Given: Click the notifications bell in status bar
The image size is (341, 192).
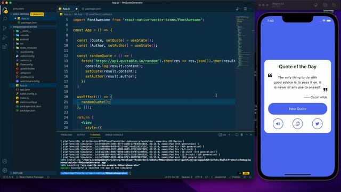Looking at the screenshot, I should tap(250, 177).
